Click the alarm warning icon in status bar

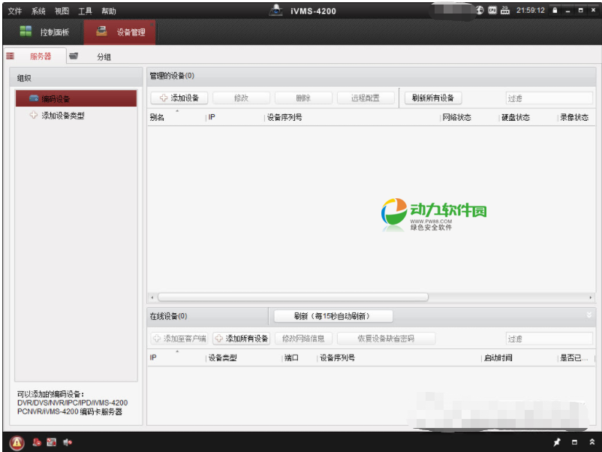17,442
